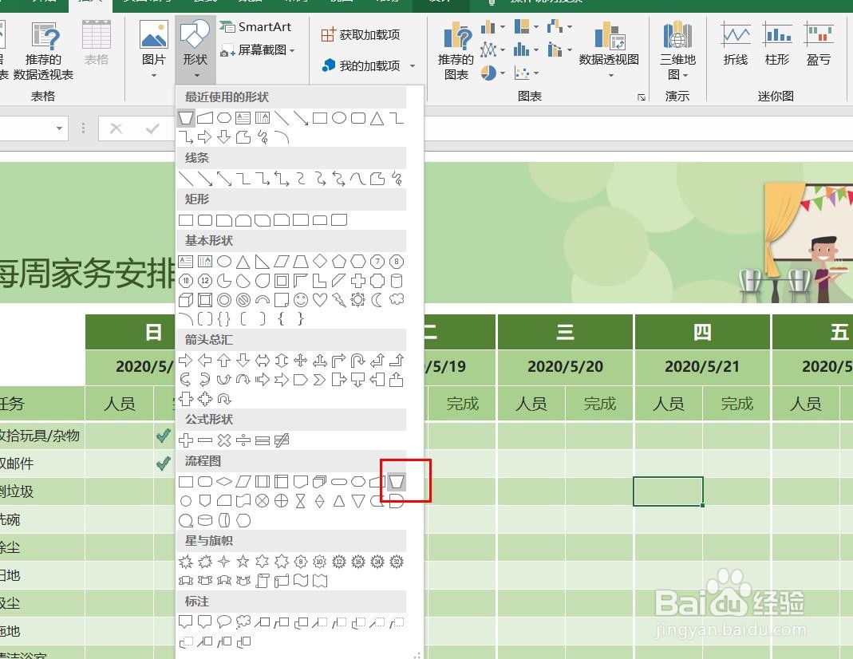
Task: Choose the straight line under 线条
Action: 186,179
